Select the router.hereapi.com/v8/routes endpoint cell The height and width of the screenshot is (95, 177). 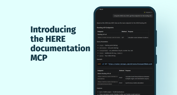[109, 37]
